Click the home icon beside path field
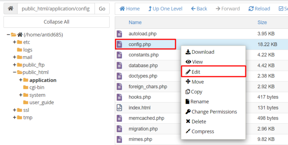This screenshot has width=288, height=145. point(11,9)
